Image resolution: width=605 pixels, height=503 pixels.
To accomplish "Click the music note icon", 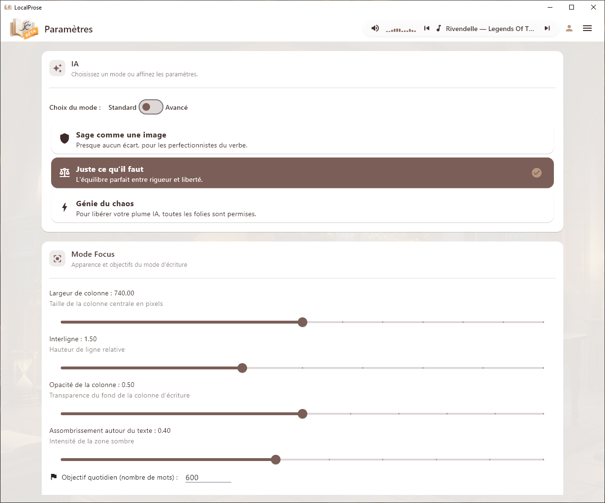I will click(x=439, y=29).
